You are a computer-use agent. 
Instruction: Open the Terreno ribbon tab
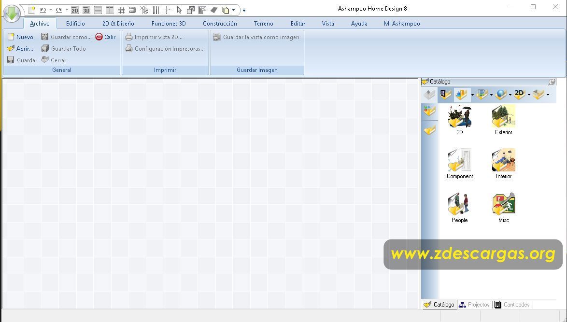[263, 24]
